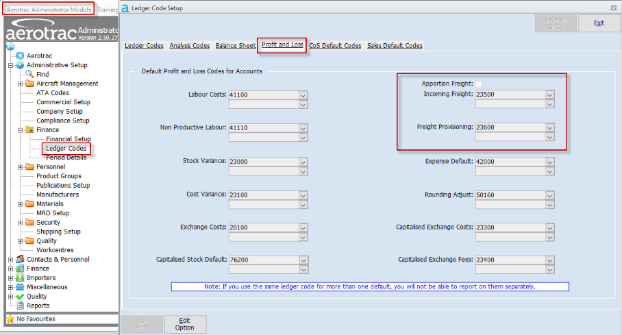Screen dimensions: 622x335
Task: Open the Capitalised Stock Default 76200 dropdown
Action: point(303,260)
